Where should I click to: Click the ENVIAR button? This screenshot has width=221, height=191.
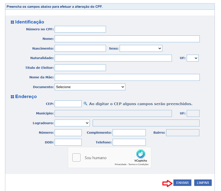182,183
